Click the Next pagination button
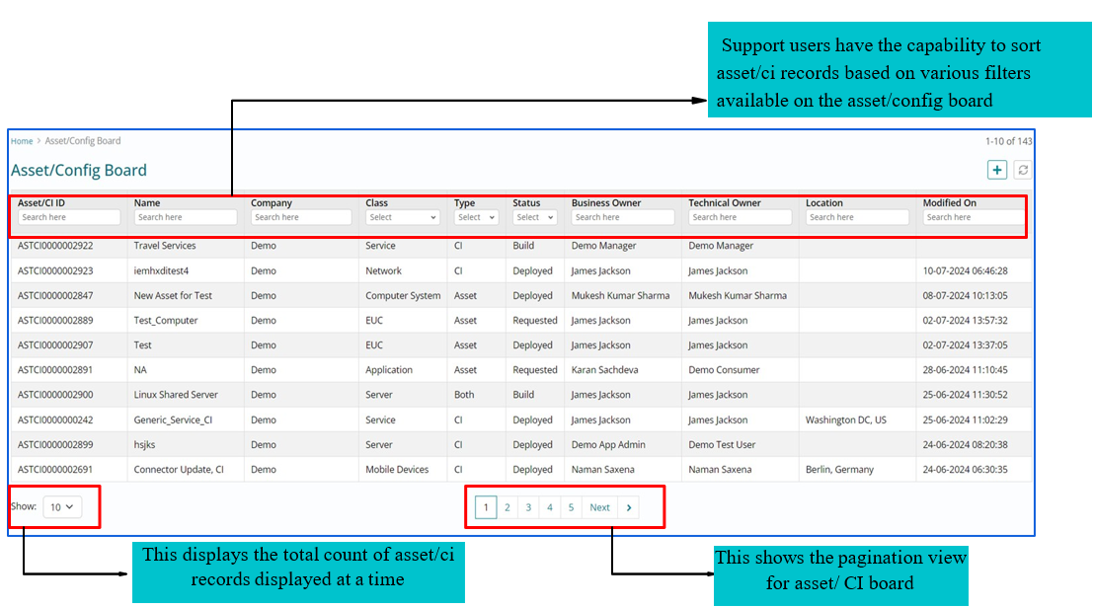1094x608 pixels. point(599,507)
